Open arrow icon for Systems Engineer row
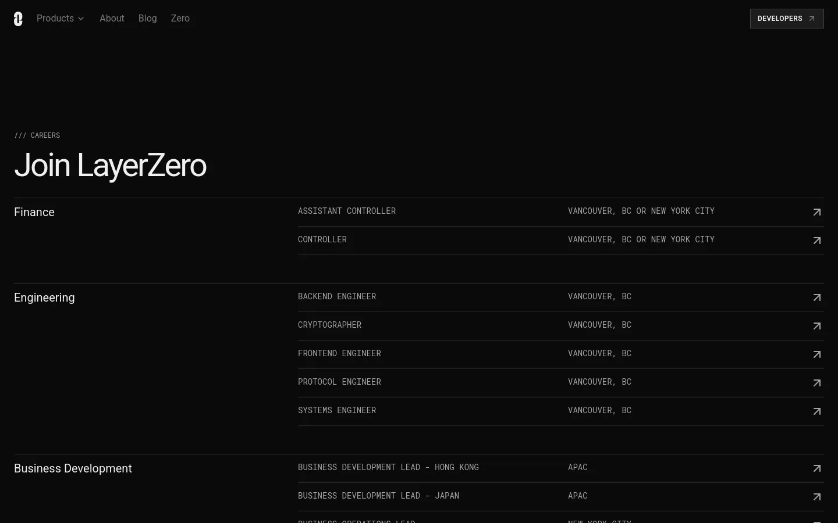 (x=817, y=411)
